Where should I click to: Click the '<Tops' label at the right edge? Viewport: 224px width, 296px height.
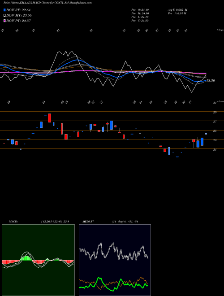pyautogui.click(x=220, y=30)
